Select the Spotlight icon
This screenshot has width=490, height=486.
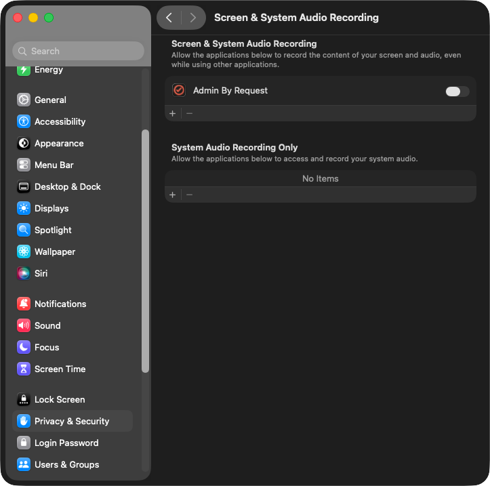point(24,230)
